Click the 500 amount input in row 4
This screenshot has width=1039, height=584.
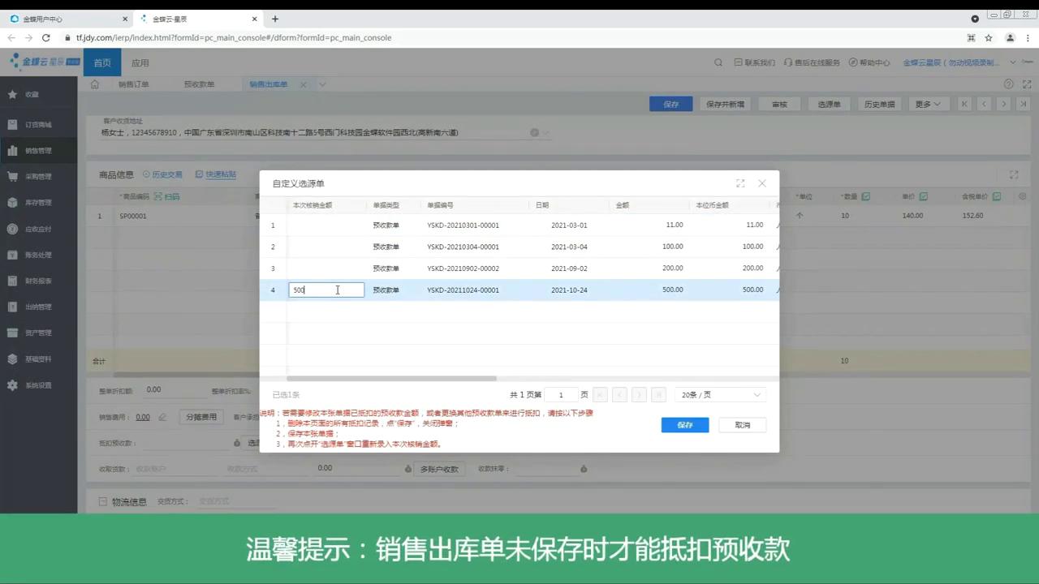click(325, 290)
